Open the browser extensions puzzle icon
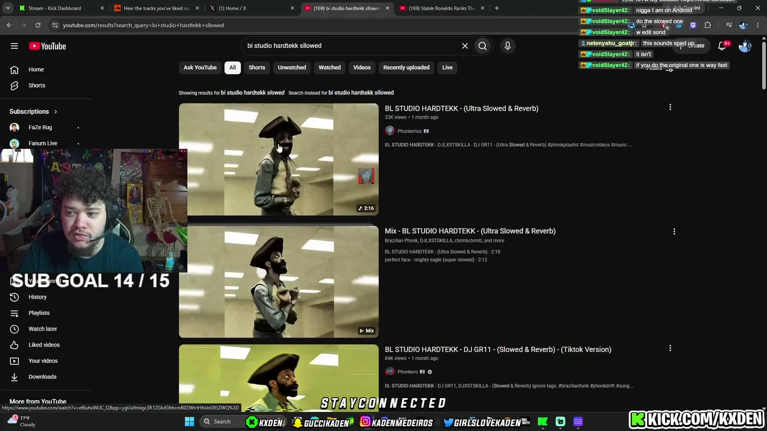The image size is (767, 431). point(708,25)
